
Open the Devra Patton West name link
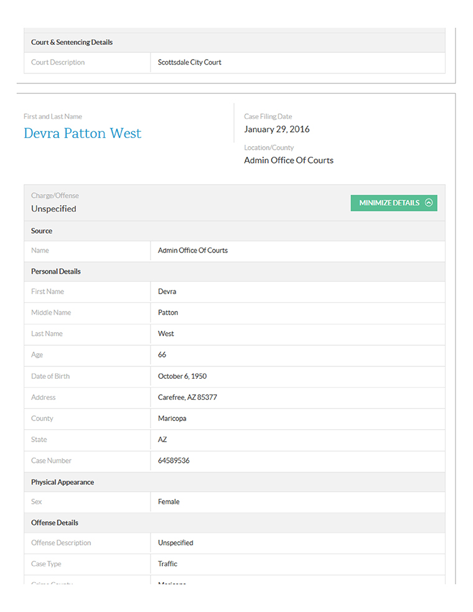pyautogui.click(x=82, y=134)
